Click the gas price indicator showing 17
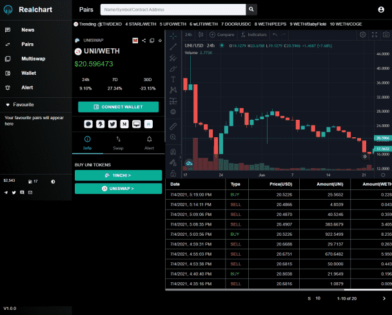Image resolution: width=392 pixels, height=315 pixels. tap(33, 182)
